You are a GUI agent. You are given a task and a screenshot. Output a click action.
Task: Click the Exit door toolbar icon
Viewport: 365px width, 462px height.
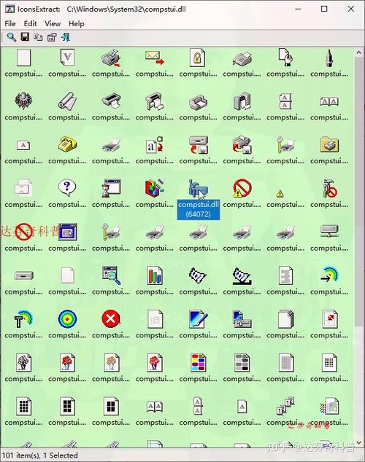[x=66, y=37]
